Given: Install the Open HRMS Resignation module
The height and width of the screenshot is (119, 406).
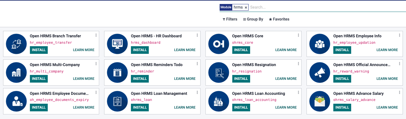Looking at the screenshot, I should tap(241, 79).
